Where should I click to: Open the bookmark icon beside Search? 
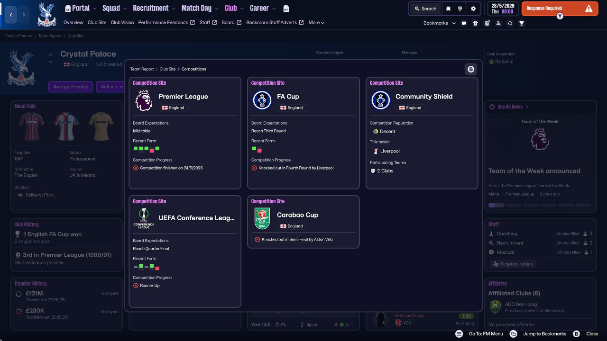point(448,9)
